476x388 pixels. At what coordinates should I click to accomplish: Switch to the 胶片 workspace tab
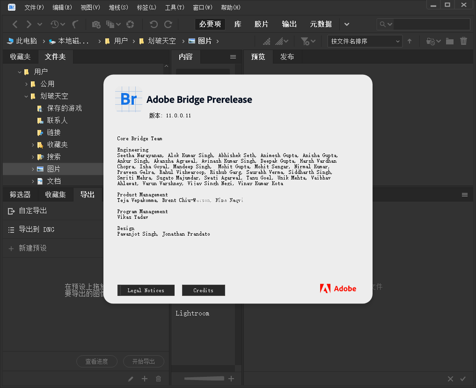261,24
